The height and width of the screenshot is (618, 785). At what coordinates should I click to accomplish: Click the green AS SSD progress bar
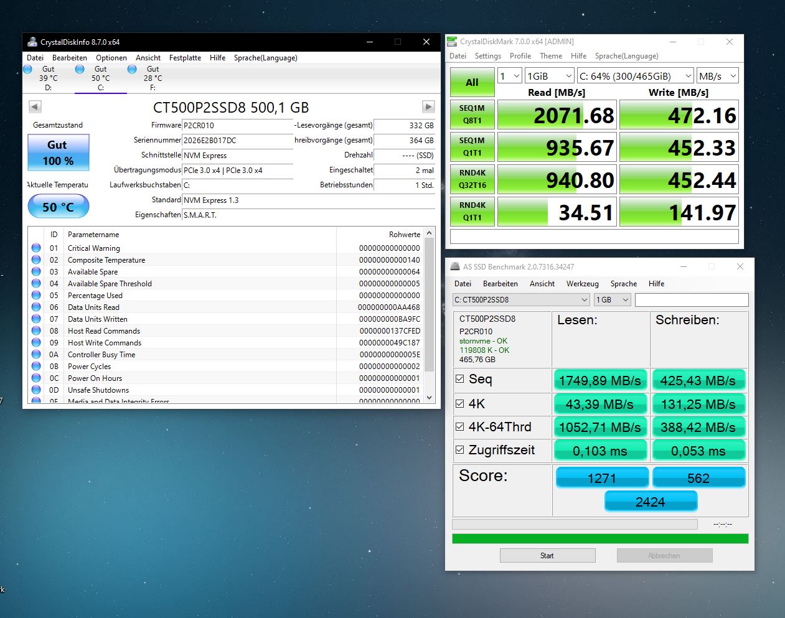tap(599, 539)
